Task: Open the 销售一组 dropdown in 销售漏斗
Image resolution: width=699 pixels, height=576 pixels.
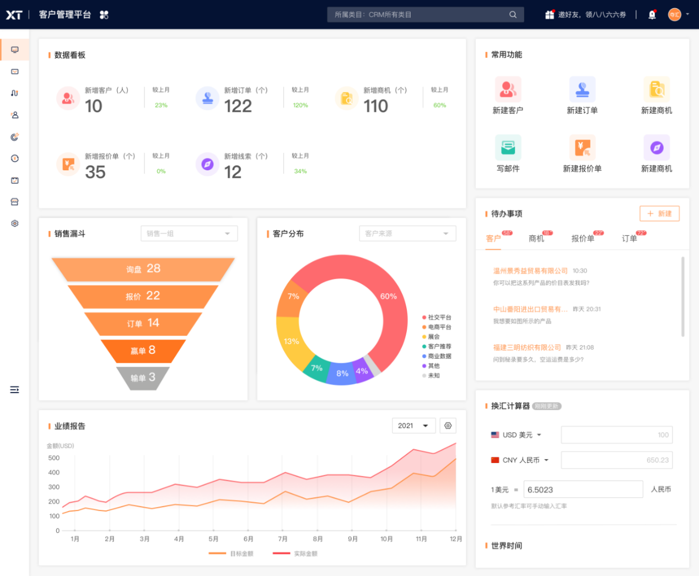Action: pyautogui.click(x=189, y=233)
